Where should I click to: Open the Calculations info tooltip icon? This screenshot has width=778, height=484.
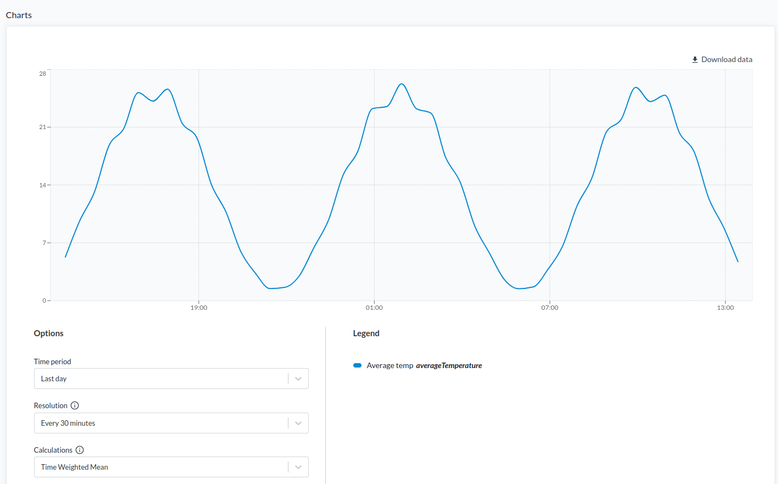(x=80, y=450)
